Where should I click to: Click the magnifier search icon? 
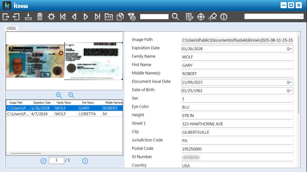pos(175,17)
